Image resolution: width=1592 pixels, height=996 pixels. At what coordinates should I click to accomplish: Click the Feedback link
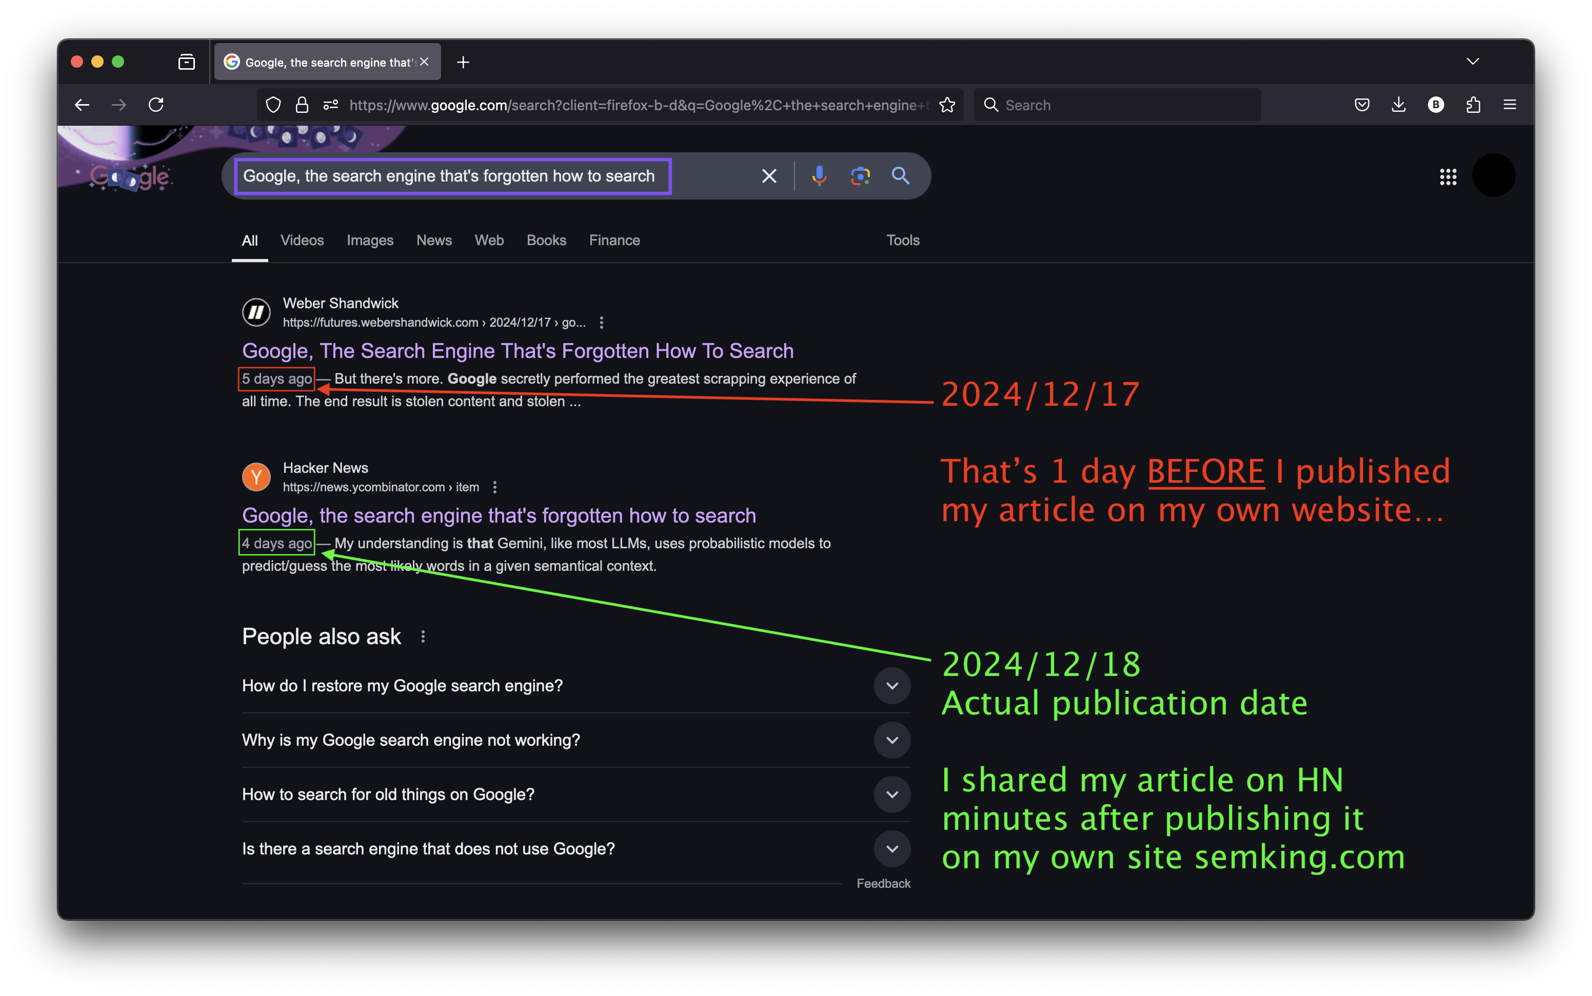pyautogui.click(x=883, y=883)
